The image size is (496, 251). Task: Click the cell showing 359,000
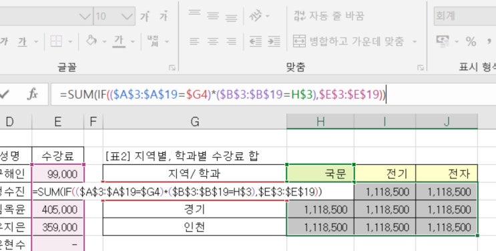[x=58, y=227]
